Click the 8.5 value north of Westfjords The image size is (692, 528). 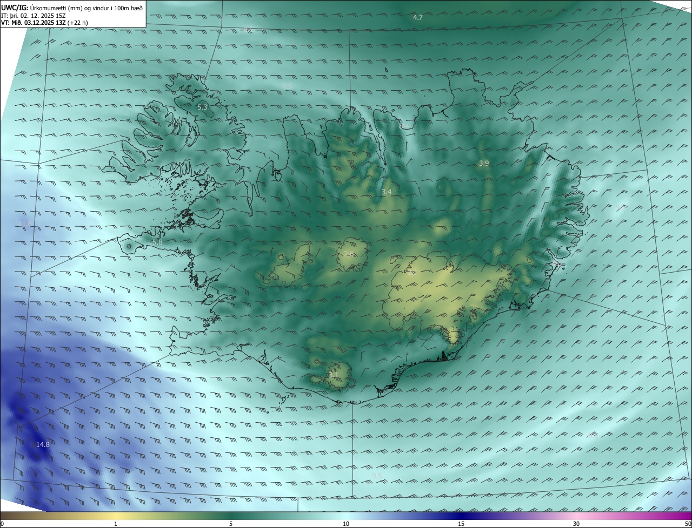coord(287,86)
